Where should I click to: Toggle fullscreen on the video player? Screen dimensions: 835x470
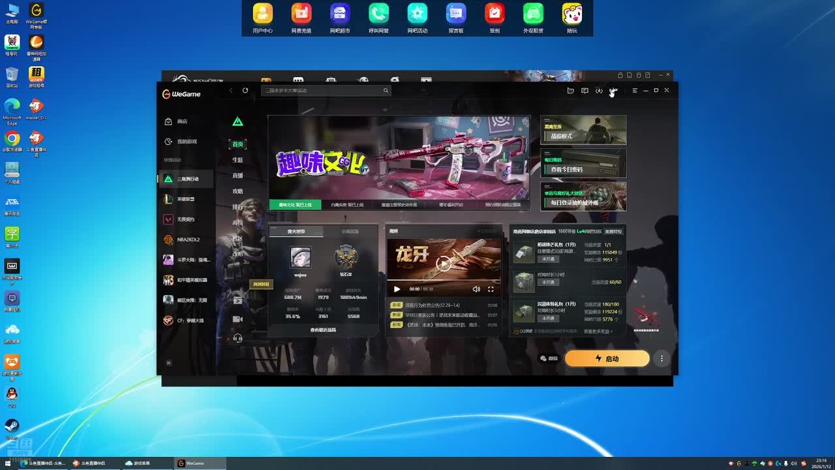click(x=491, y=289)
